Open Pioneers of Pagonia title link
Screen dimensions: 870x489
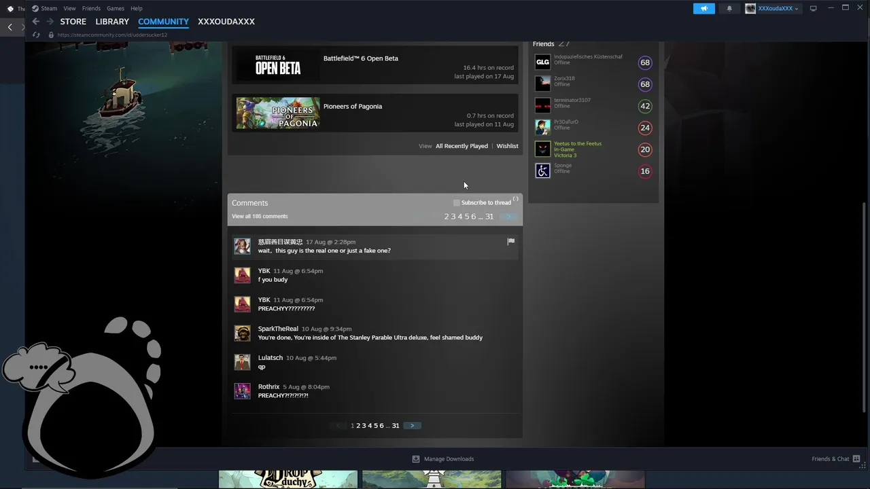click(353, 107)
